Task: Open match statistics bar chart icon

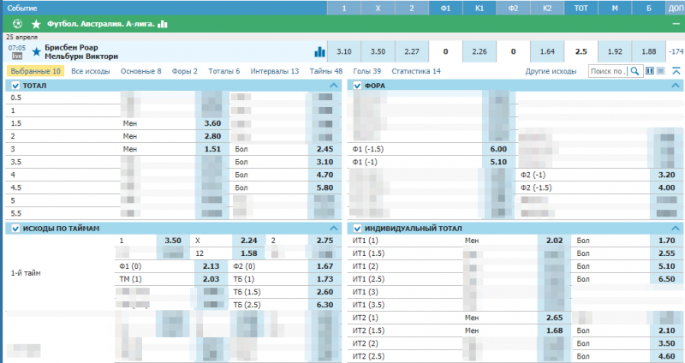Action: point(320,51)
